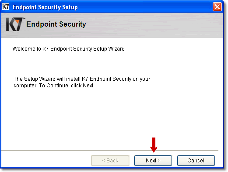
Task: Click the Next > button to continue setup
Action: [x=153, y=161]
